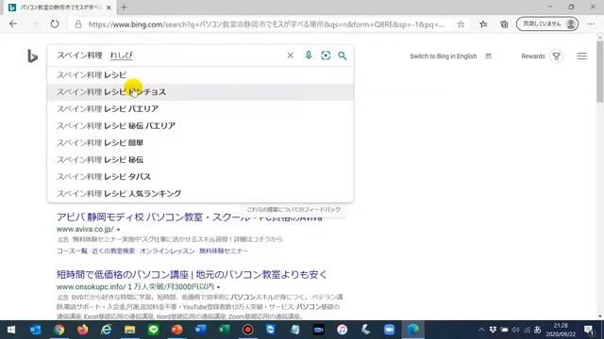Image resolution: width=604 pixels, height=339 pixels.
Task: Expand dropdown next to www.onsokupc.info
Action: tap(218, 287)
